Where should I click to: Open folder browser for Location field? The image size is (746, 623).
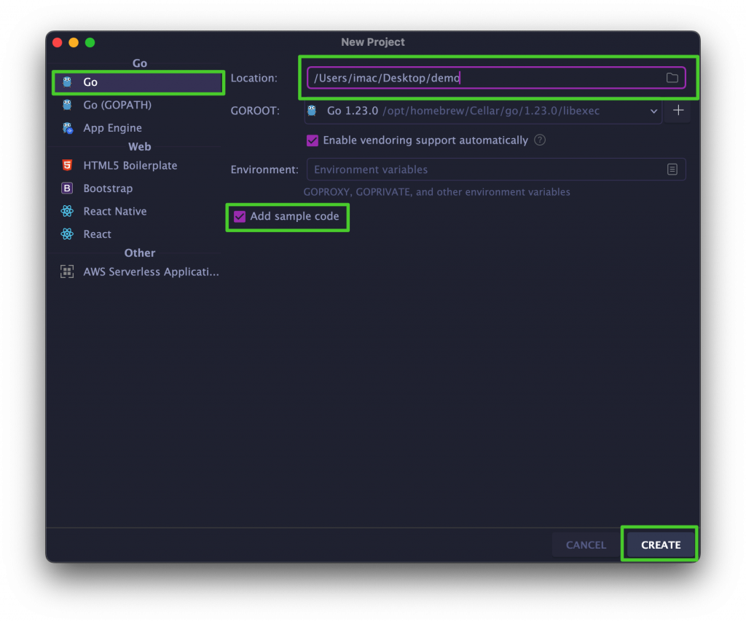(672, 78)
